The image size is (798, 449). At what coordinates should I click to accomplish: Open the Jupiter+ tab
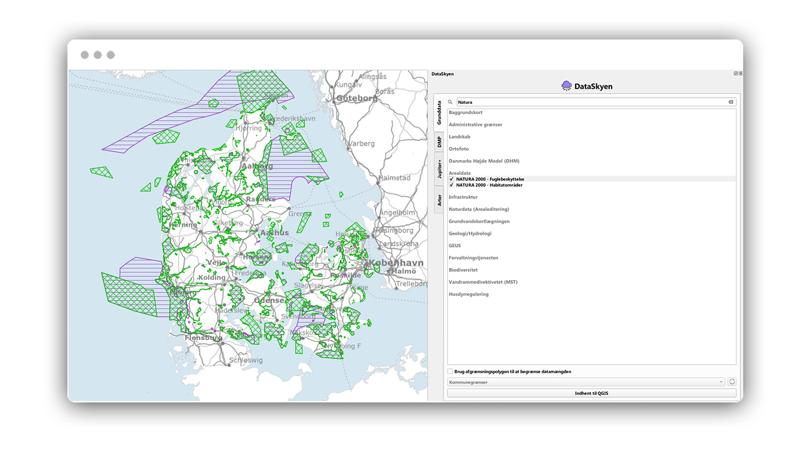[439, 169]
